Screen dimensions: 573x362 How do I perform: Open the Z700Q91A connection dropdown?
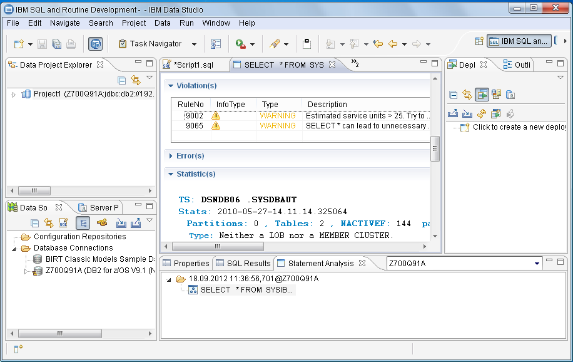[537, 264]
